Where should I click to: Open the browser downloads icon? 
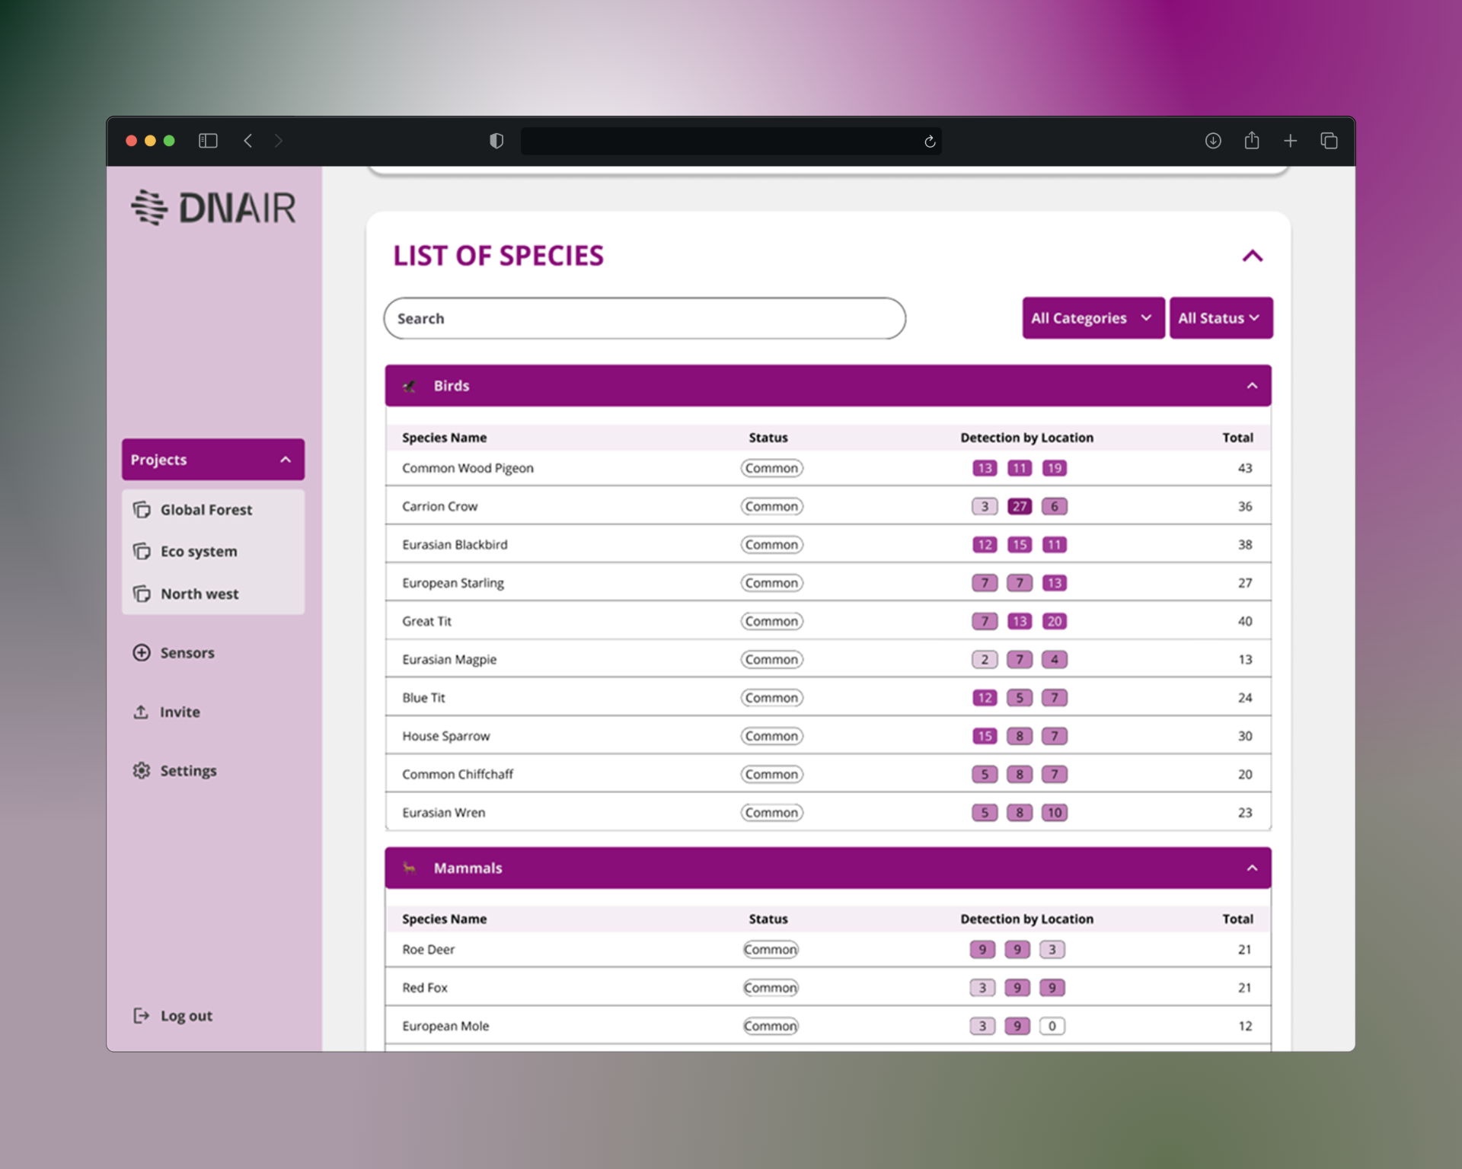[1213, 141]
